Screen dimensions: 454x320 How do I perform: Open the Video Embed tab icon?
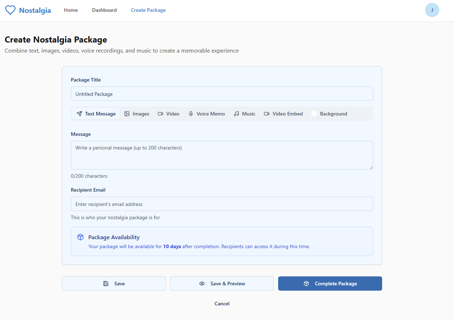tap(267, 114)
